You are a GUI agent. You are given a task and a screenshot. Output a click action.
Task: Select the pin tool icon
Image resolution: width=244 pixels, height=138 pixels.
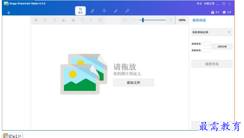(x=127, y=11)
